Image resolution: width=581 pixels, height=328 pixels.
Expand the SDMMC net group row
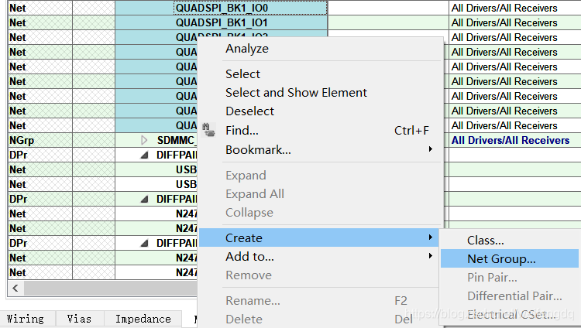click(144, 141)
